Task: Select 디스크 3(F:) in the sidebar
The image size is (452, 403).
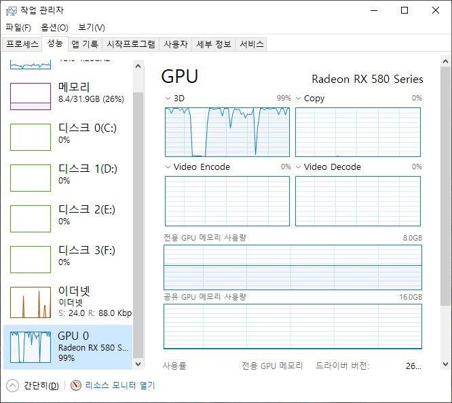Action: point(68,259)
